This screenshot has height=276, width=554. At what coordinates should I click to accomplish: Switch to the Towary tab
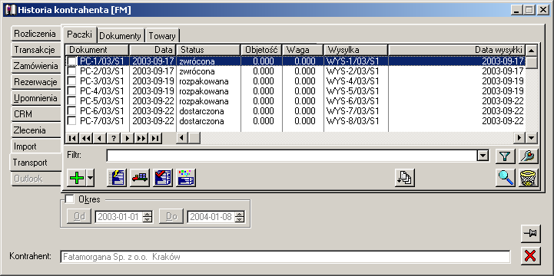pos(162,35)
